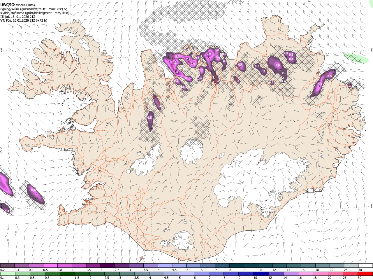The width and height of the screenshot is (373, 280).
Task: Click the Mýrdalsjökull glacier near the south coast
Action: coord(183,241)
